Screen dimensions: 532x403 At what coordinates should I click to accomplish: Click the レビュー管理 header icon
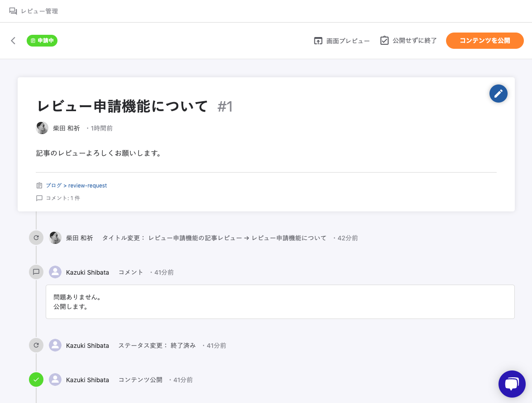pos(13,11)
